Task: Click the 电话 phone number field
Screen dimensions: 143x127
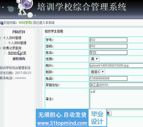Action: point(109,78)
